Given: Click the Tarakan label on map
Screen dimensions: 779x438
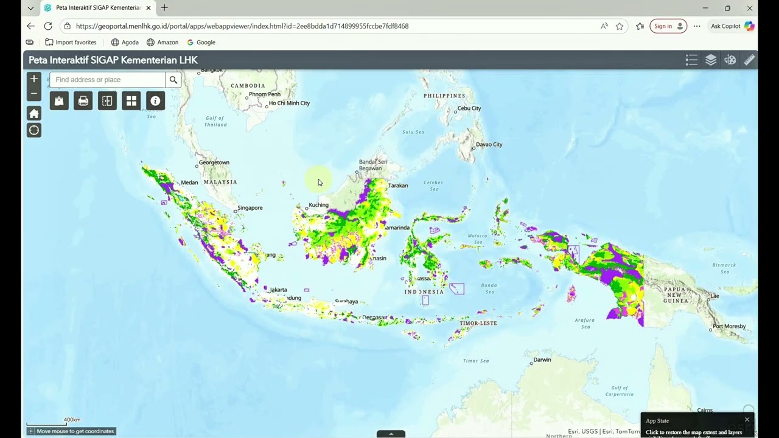Looking at the screenshot, I should (x=398, y=186).
